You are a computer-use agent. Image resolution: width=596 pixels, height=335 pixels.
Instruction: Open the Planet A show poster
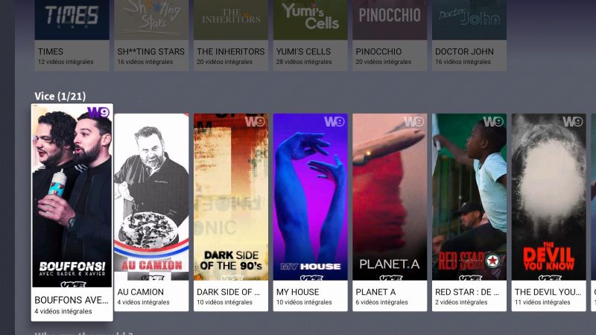390,197
